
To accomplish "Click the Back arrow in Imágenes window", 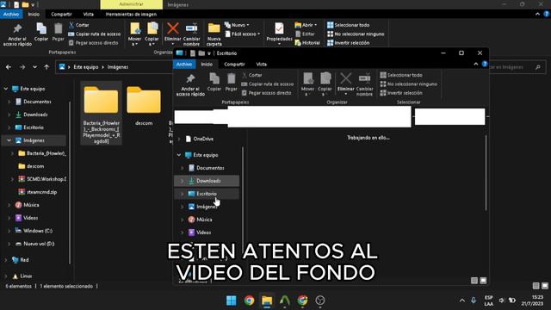I will tap(9, 67).
